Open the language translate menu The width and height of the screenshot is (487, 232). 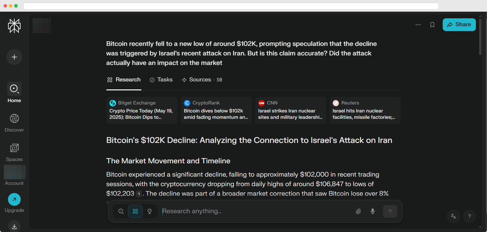tap(454, 216)
